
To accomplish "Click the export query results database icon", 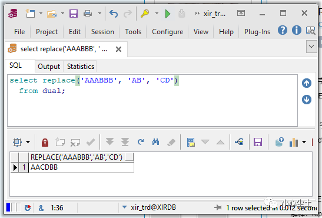I will (279, 142).
